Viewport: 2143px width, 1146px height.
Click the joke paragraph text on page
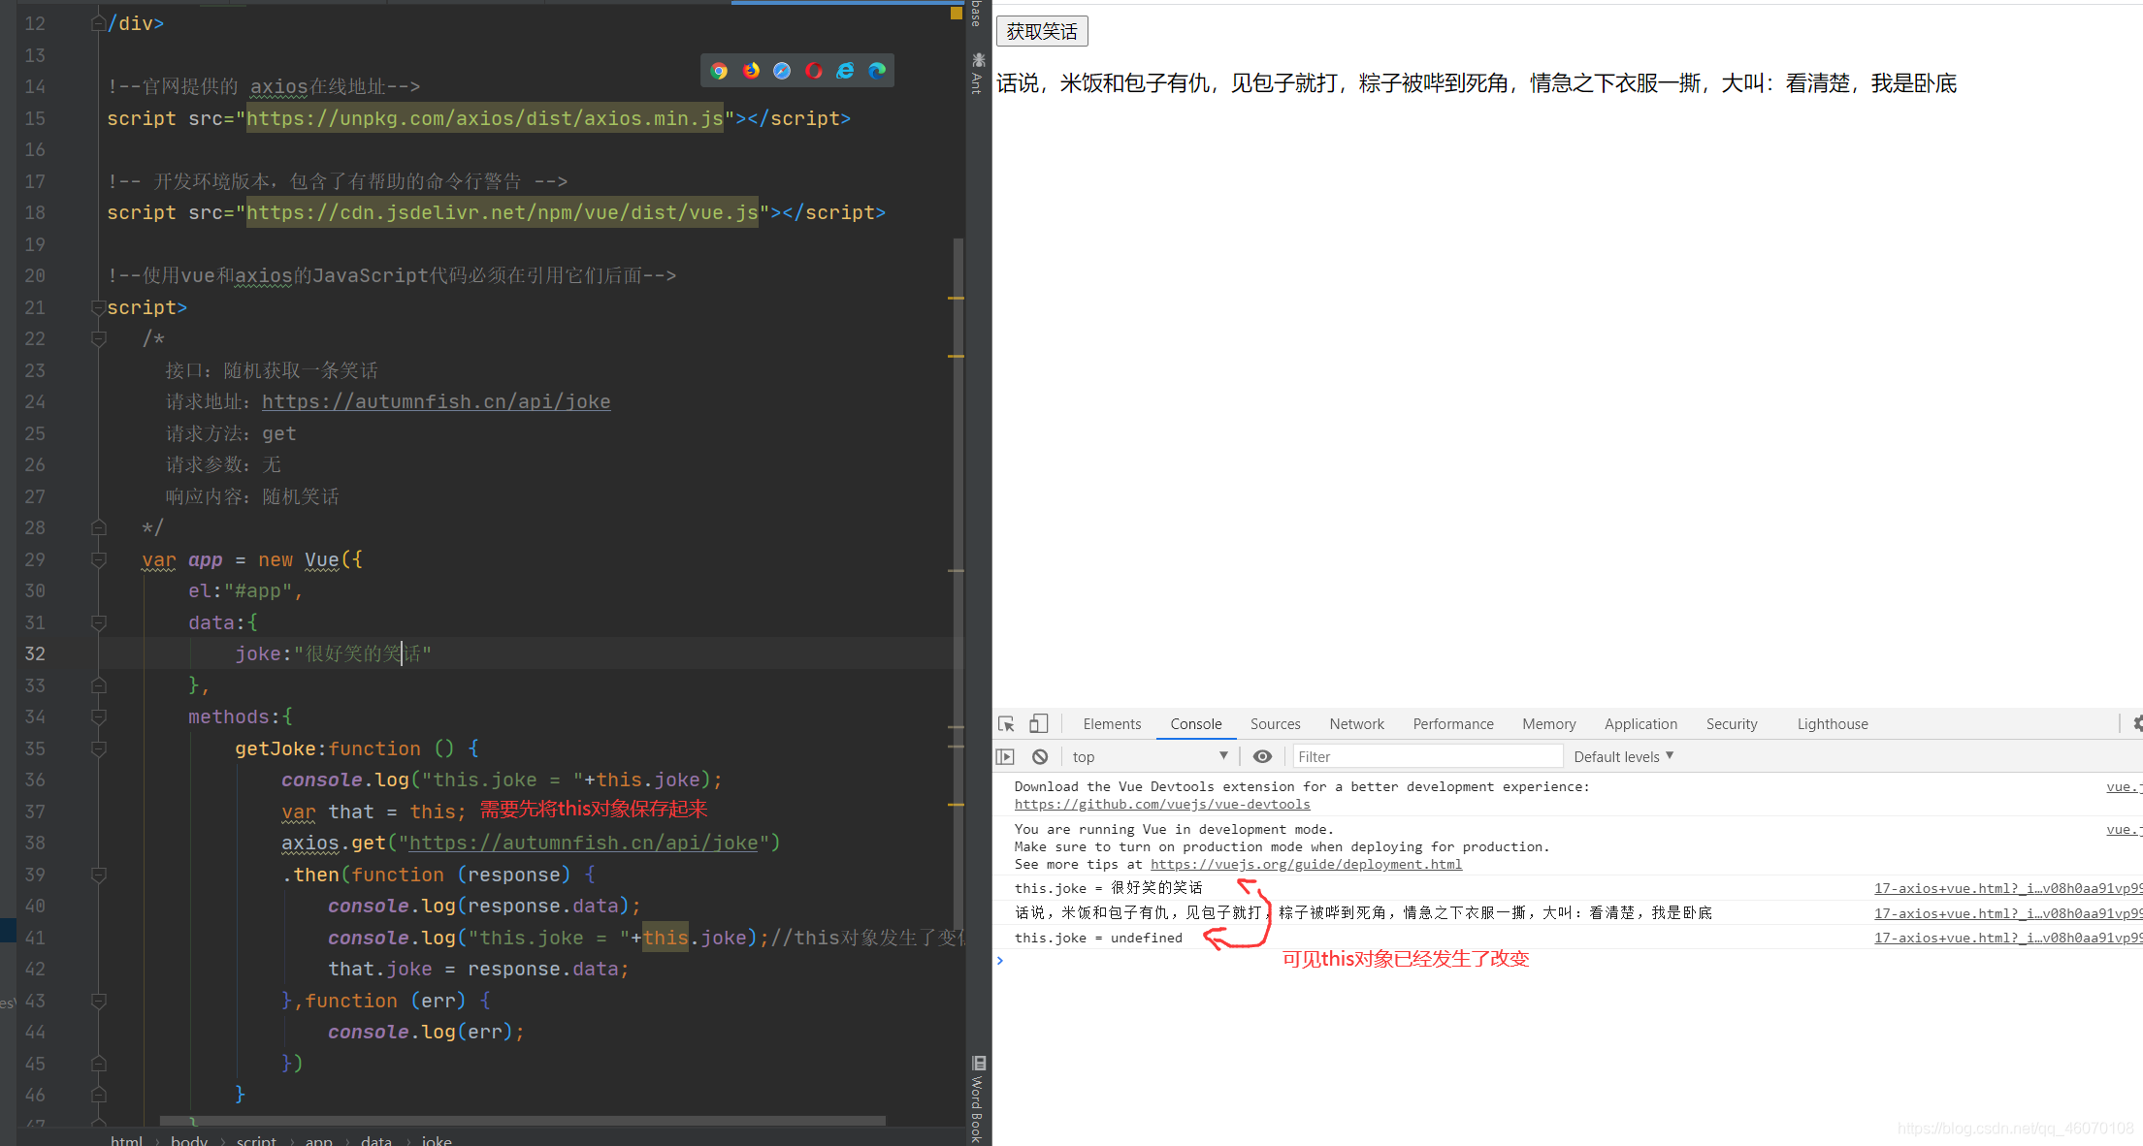click(x=1477, y=83)
